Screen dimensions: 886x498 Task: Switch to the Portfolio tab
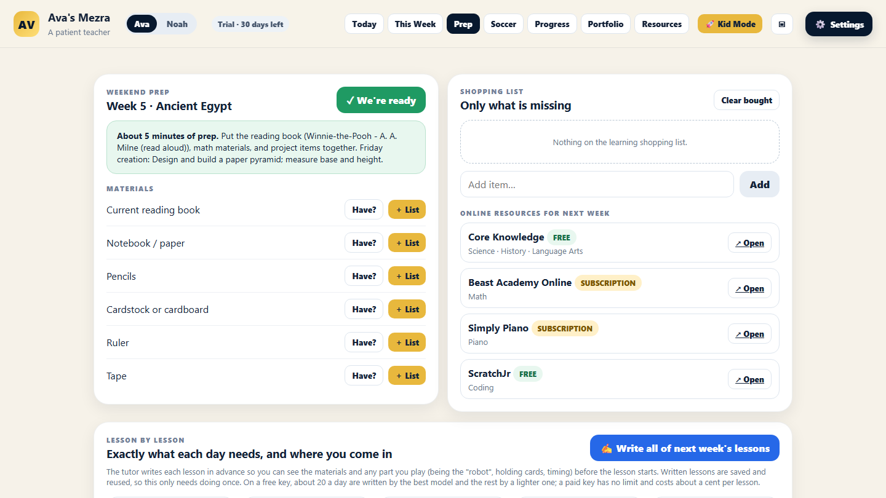(x=605, y=24)
